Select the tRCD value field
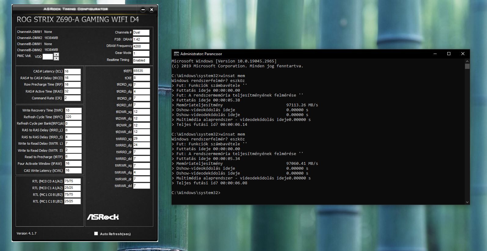This screenshot has width=487, height=251. [72, 78]
